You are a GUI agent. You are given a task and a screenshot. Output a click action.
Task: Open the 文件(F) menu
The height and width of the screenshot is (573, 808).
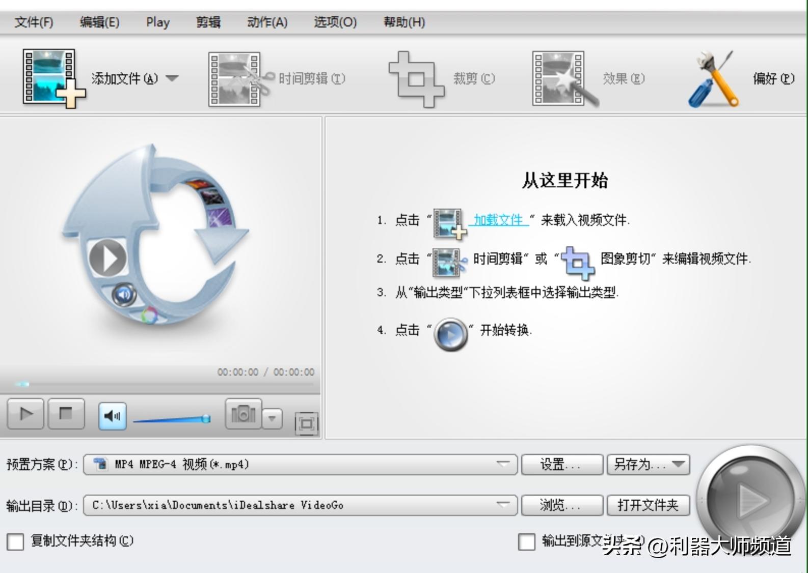(34, 22)
